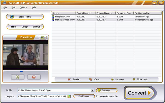Image resolution: width=165 pixels, height=103 pixels.
Task: Stop the preview video
Action: (34, 77)
